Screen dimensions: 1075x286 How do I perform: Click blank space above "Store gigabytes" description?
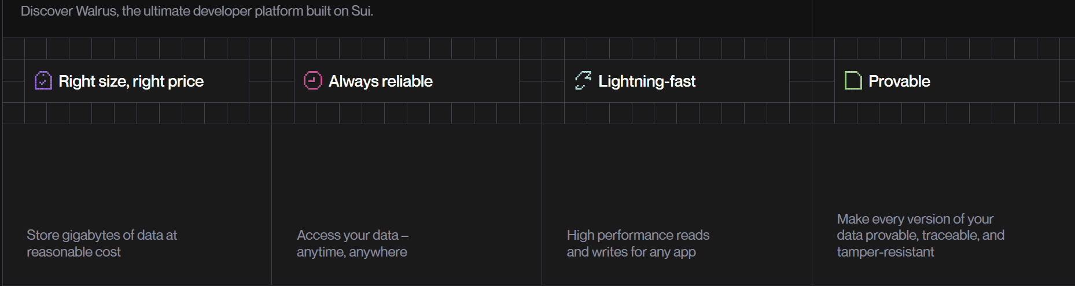click(x=137, y=173)
